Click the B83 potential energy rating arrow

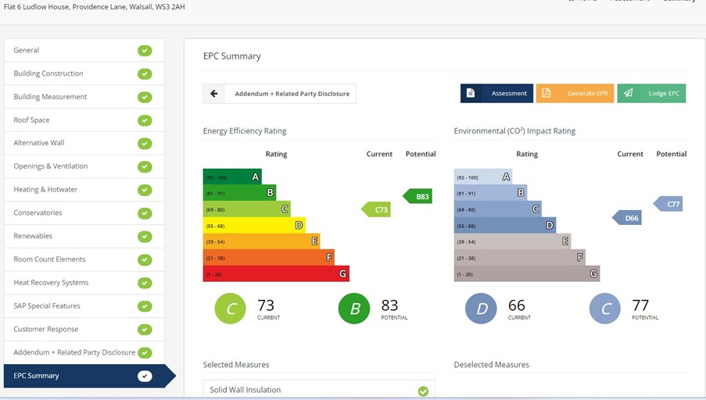click(x=418, y=197)
